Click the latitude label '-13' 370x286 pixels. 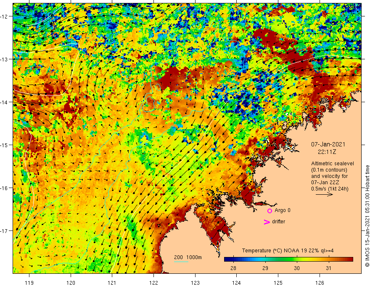pos(4,59)
